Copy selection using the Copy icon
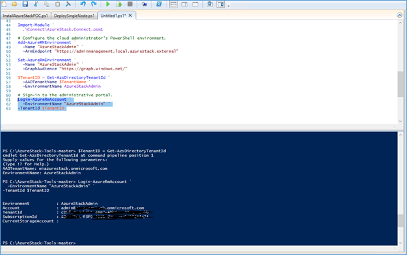This screenshot has width=407, height=255. click(x=47, y=4)
